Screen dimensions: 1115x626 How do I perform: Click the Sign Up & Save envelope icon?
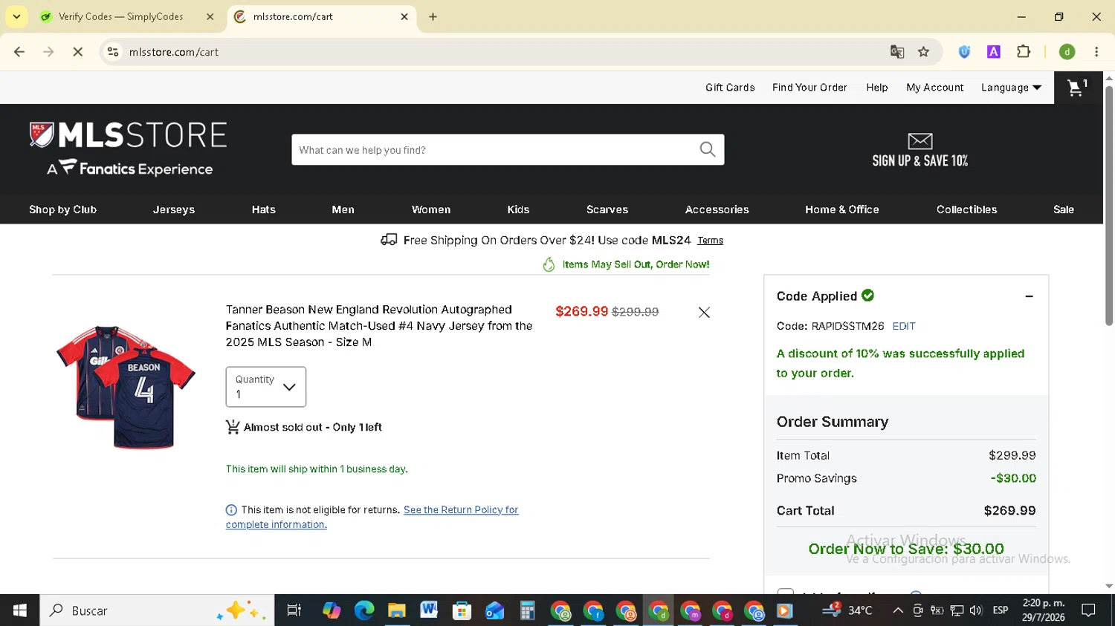click(920, 140)
